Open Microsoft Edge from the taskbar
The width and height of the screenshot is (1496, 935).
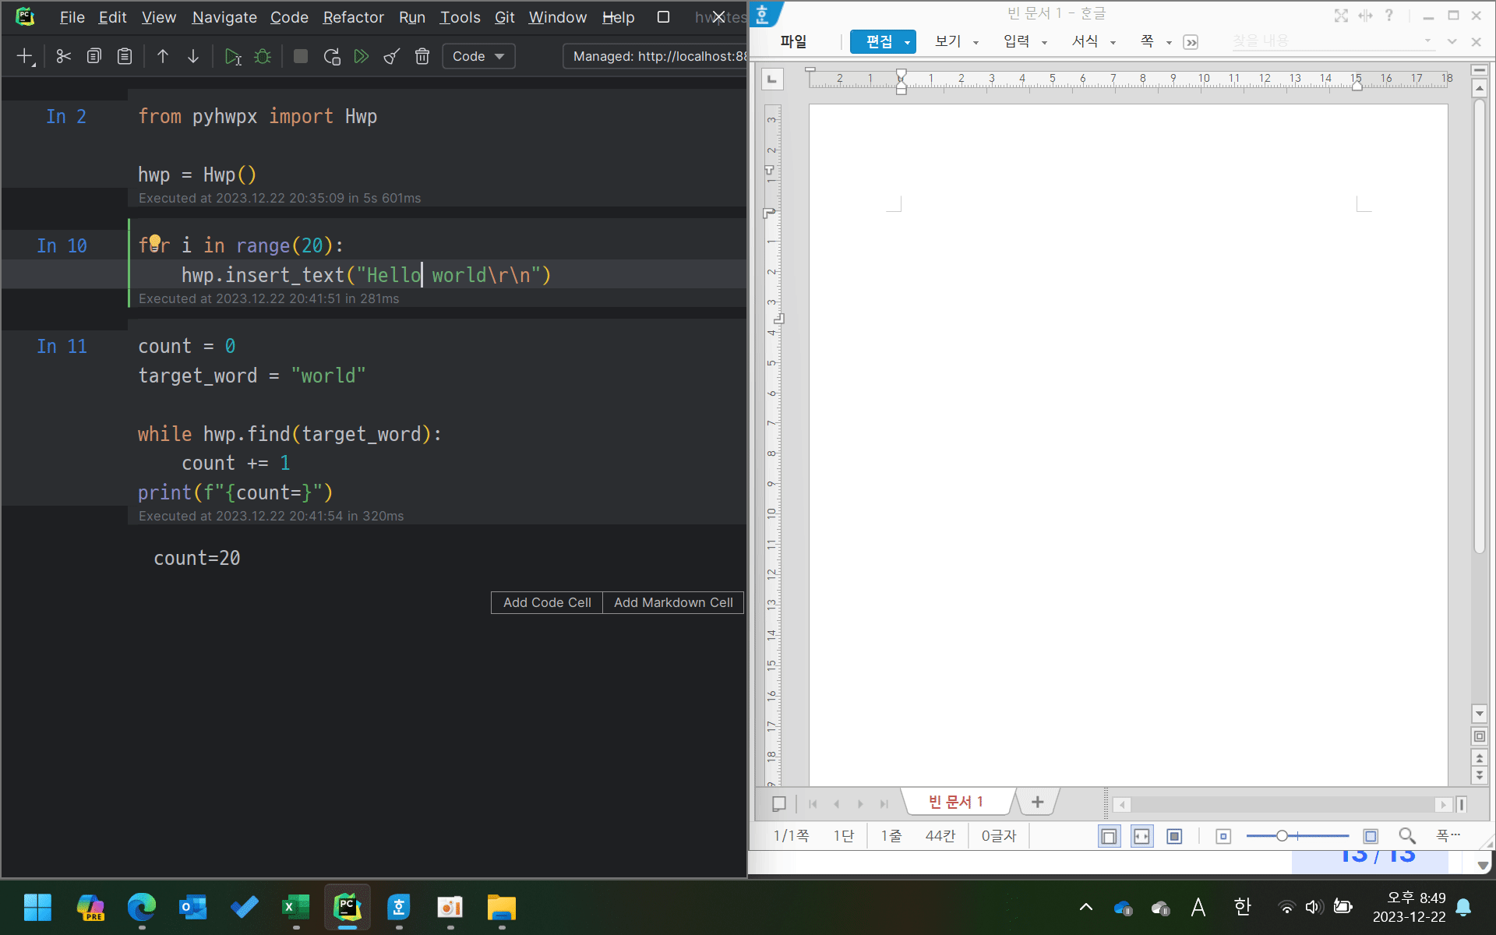pyautogui.click(x=142, y=908)
